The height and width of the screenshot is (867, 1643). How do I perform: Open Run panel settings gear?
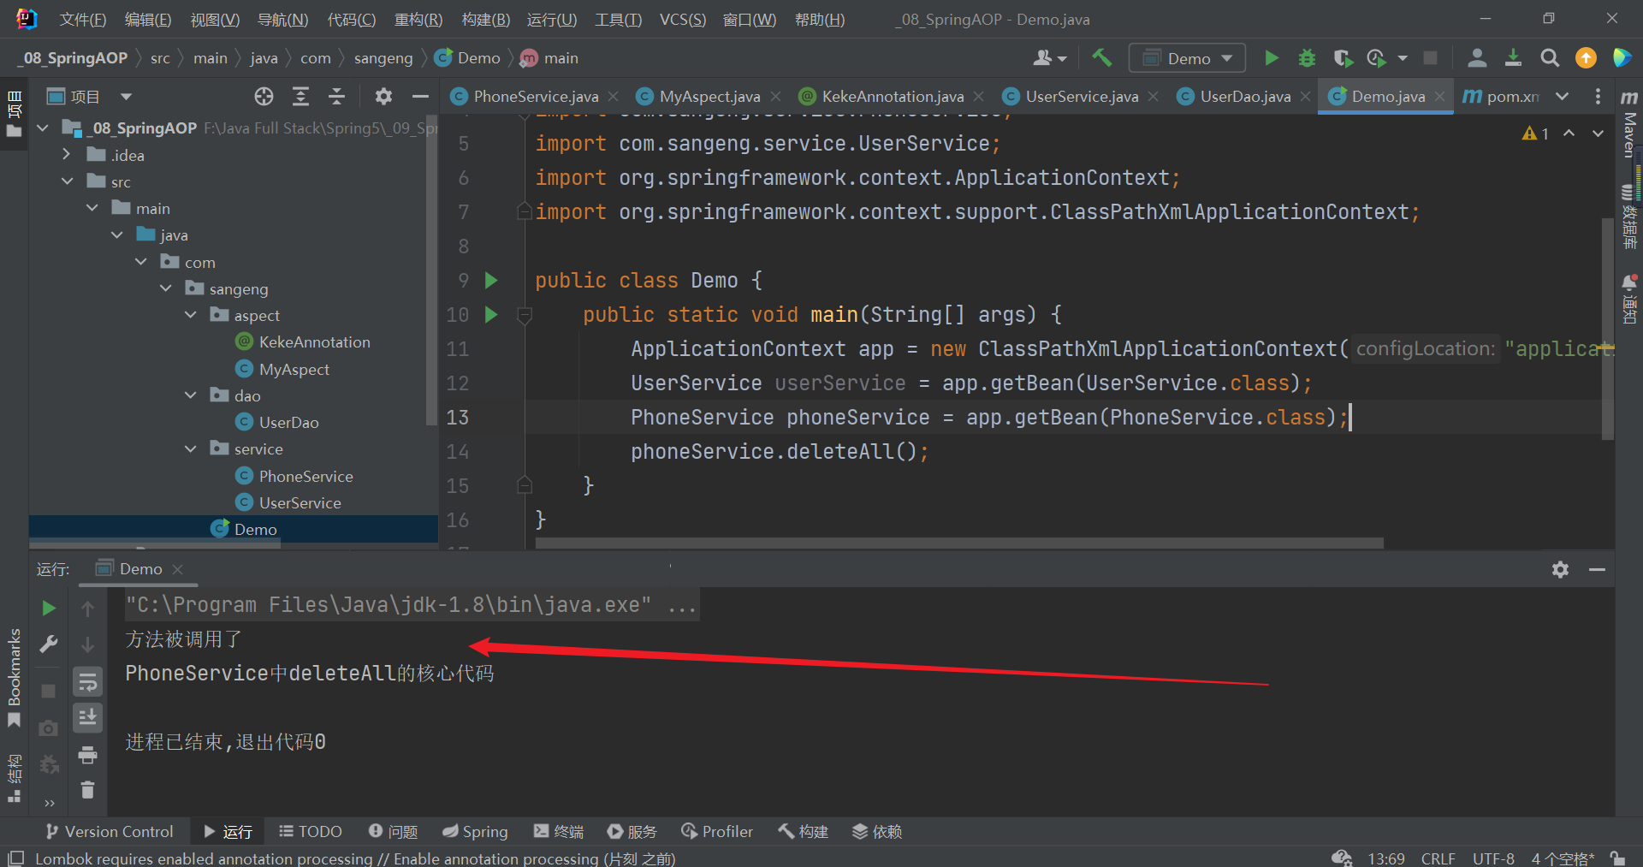(1560, 569)
